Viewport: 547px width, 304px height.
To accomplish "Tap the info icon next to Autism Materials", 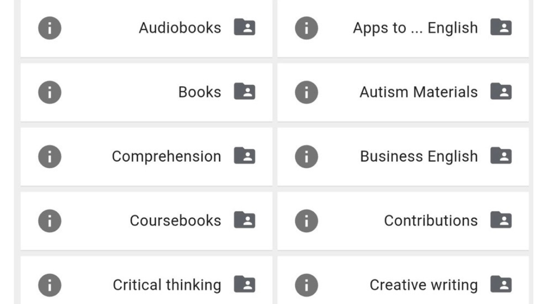I will point(306,92).
